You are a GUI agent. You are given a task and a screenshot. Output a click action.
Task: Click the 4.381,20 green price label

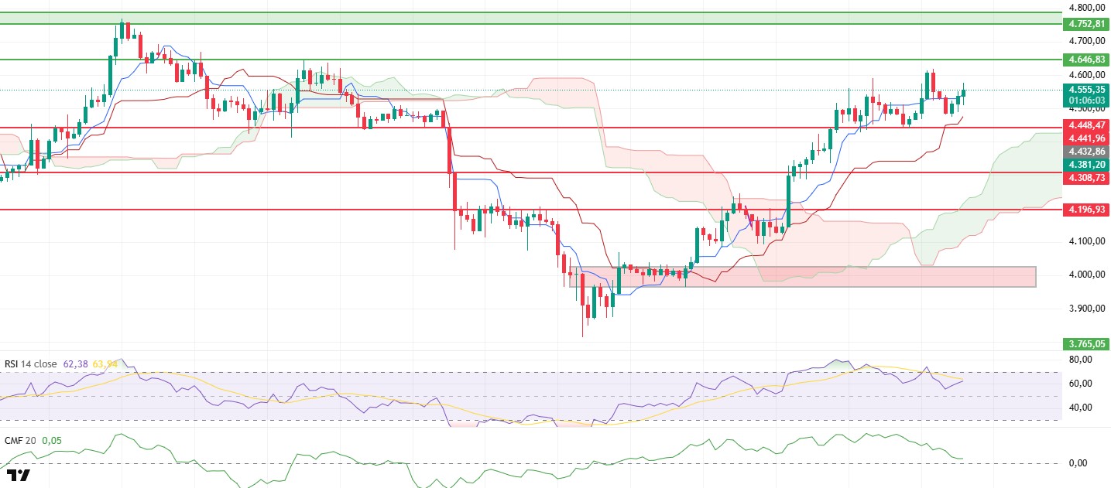tap(1086, 165)
